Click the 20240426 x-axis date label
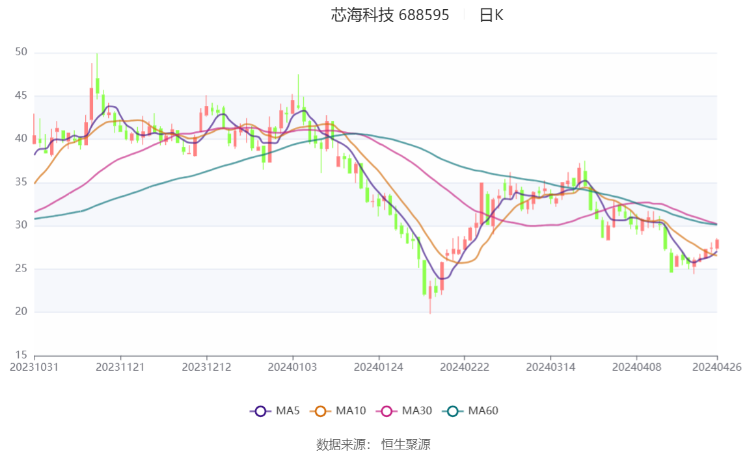The width and height of the screenshot is (747, 454). coord(716,368)
